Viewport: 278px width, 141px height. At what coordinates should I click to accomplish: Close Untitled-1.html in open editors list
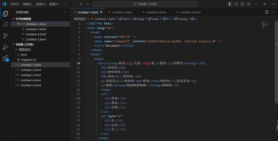pos(18,24)
